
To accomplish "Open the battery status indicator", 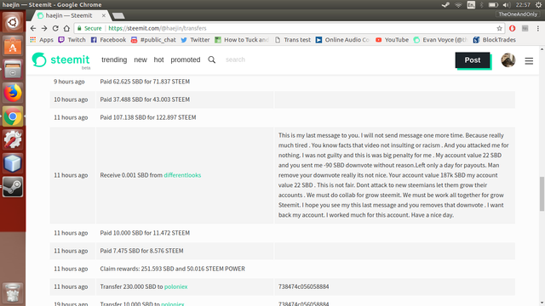I will pyautogui.click(x=493, y=5).
